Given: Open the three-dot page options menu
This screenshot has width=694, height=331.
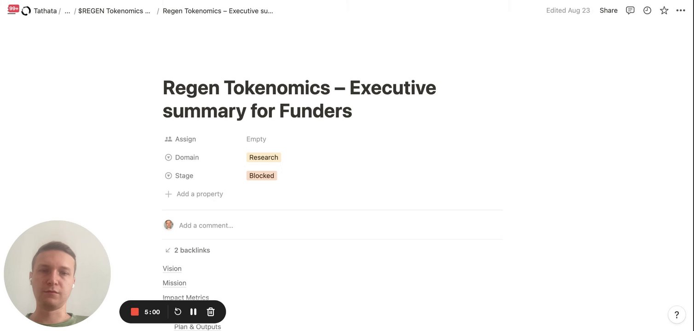Looking at the screenshot, I should point(681,11).
